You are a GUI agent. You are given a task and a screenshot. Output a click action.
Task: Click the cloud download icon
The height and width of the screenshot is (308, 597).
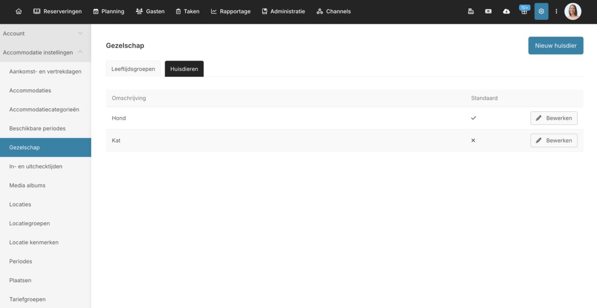click(x=506, y=12)
